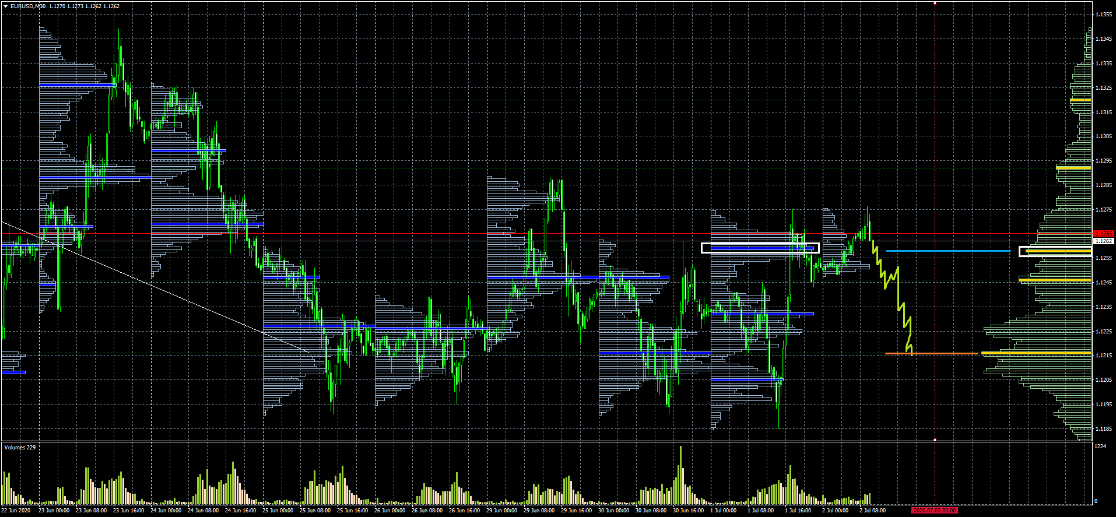Grab the bottom handle of the red vertical line

(x=935, y=439)
